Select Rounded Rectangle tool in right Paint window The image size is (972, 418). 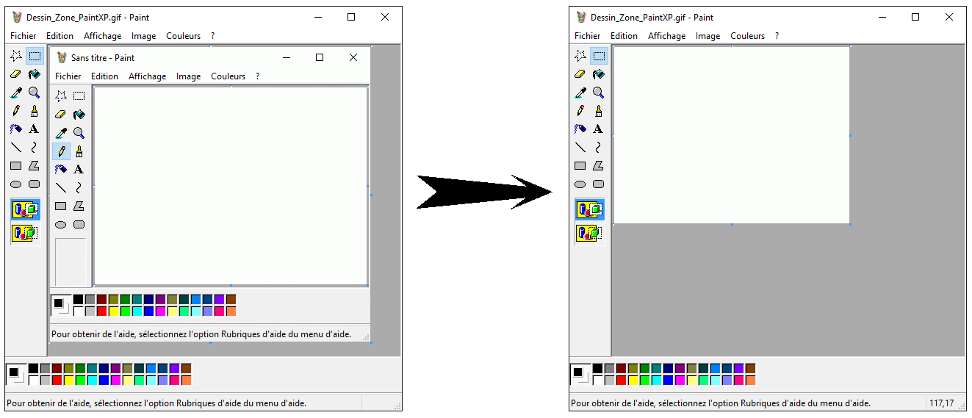(x=599, y=184)
